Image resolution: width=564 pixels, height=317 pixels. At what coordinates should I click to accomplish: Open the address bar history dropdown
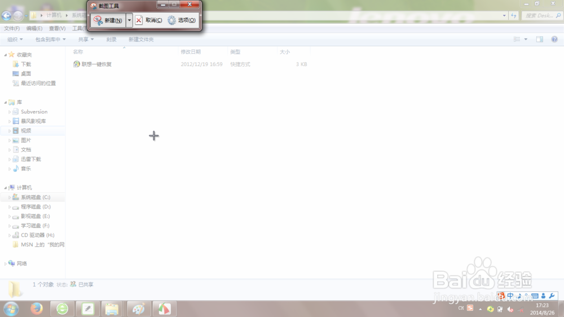click(x=504, y=15)
